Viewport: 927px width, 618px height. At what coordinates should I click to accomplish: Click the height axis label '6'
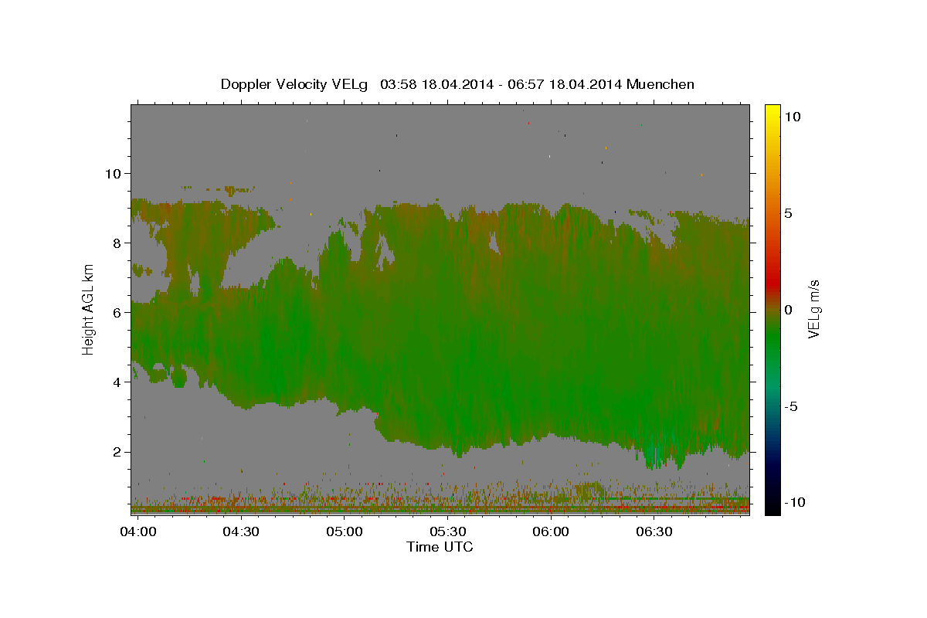coord(116,312)
